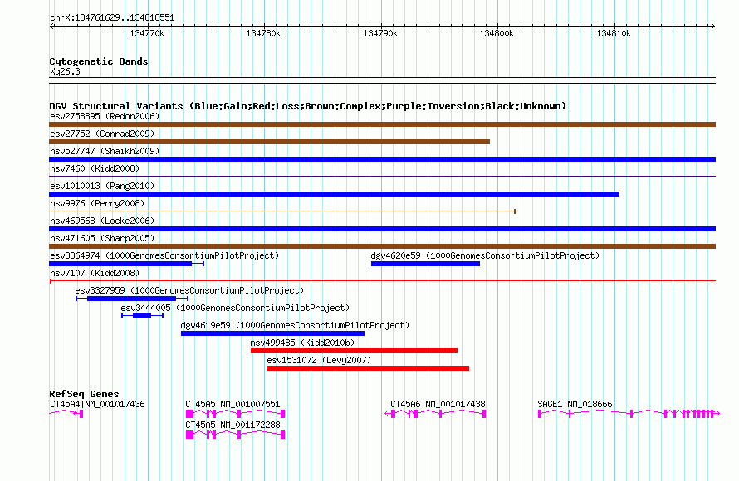
Task: Select the CT45A6 NM_001017438 gene model
Action: (x=435, y=414)
